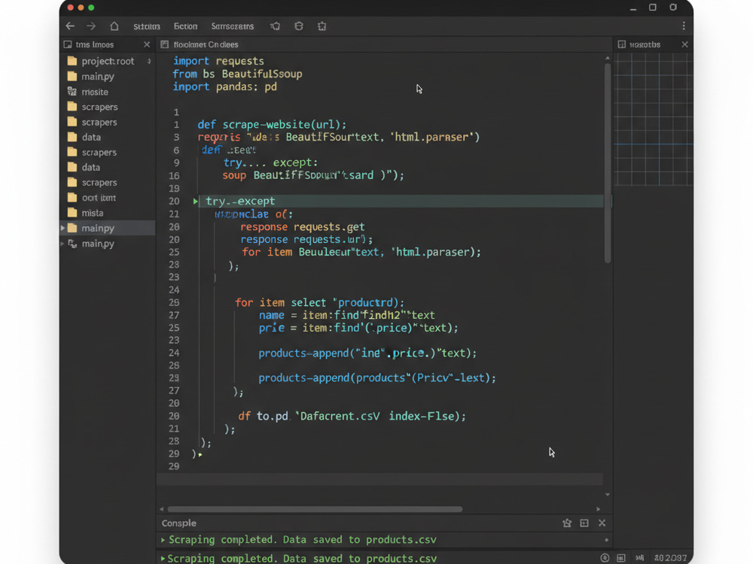This screenshot has width=753, height=564.
Task: Click the database icon in toolbar
Action: pos(299,26)
